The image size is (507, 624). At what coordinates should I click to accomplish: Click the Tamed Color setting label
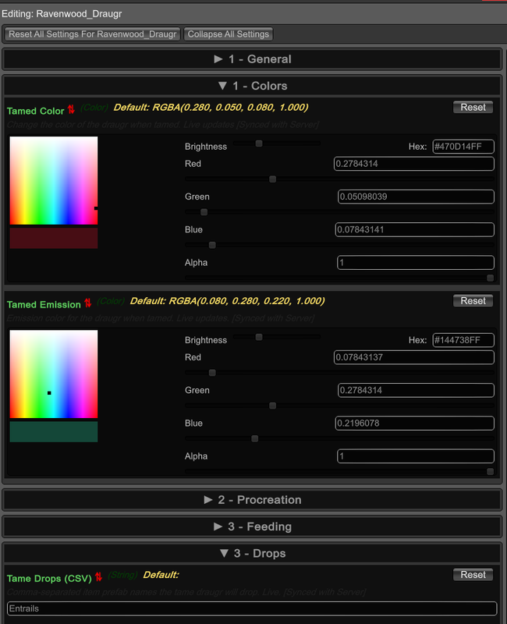click(35, 111)
